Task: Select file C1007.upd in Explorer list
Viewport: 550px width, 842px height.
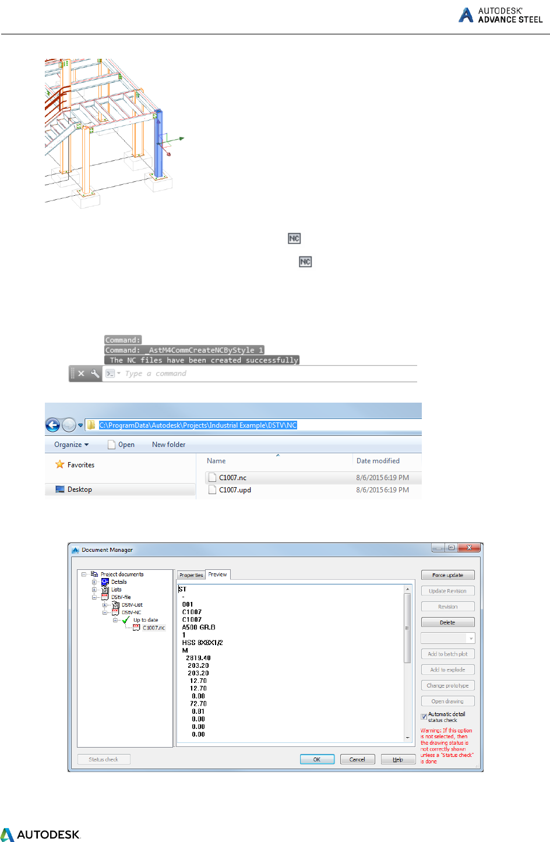Action: click(x=235, y=490)
